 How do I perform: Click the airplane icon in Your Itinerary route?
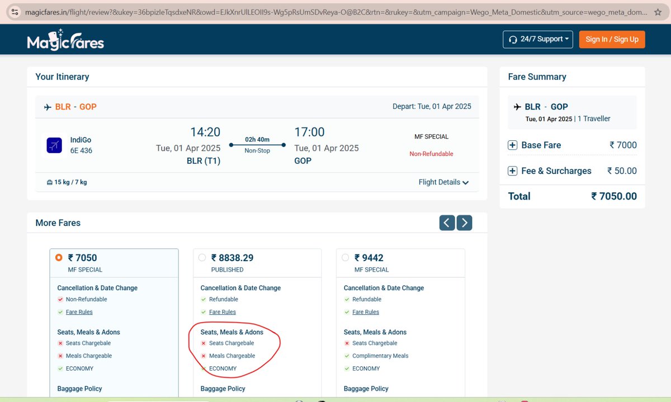47,107
